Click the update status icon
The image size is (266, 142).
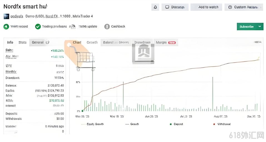(x=73, y=27)
